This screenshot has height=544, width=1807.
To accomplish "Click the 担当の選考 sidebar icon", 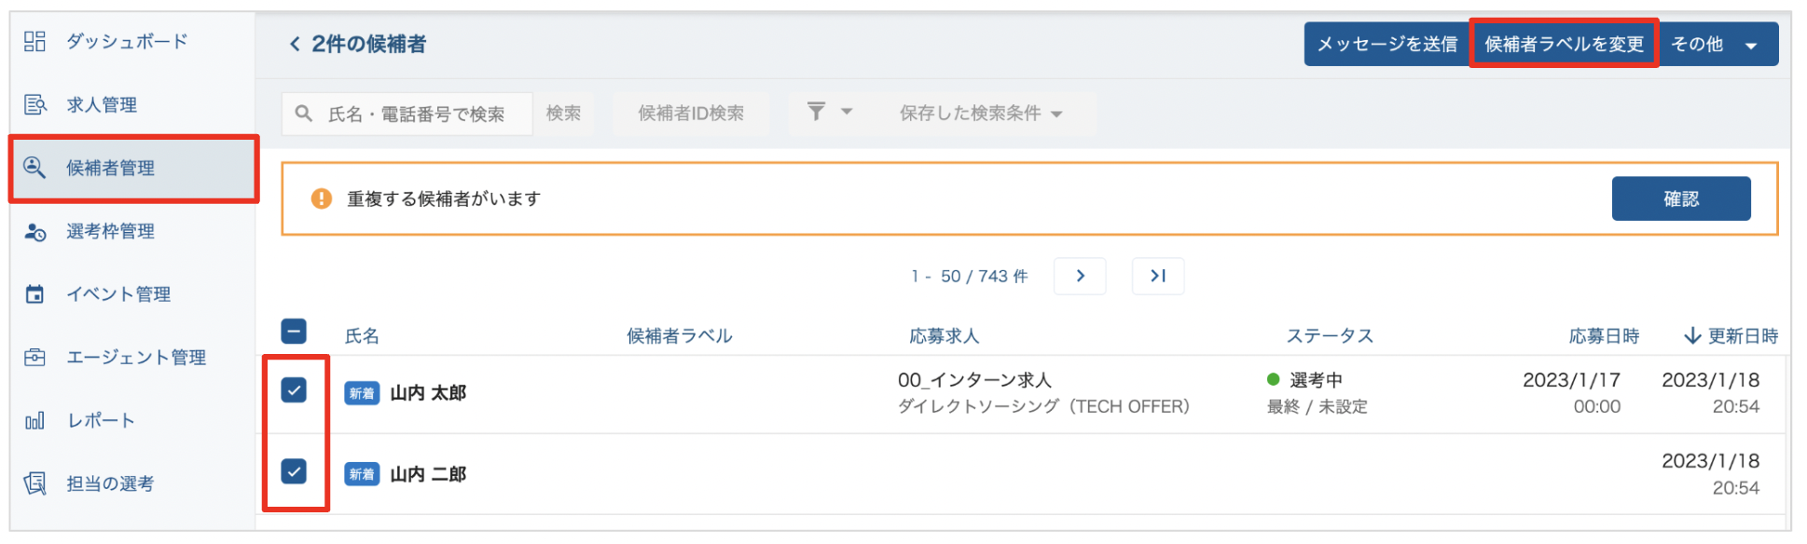I will [x=34, y=483].
